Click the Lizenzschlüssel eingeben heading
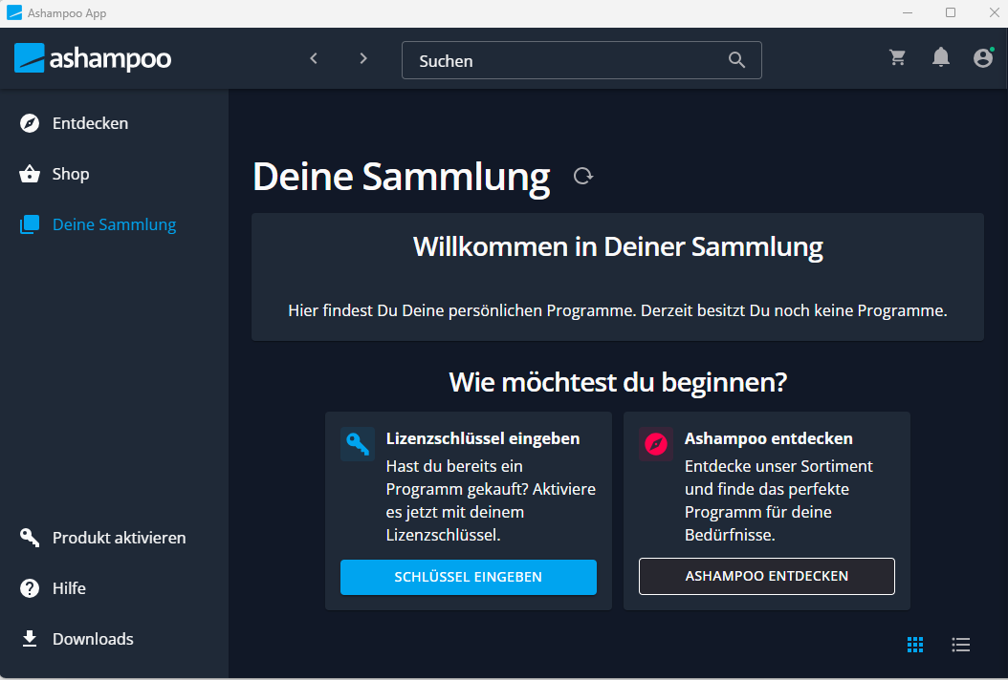 coord(483,438)
